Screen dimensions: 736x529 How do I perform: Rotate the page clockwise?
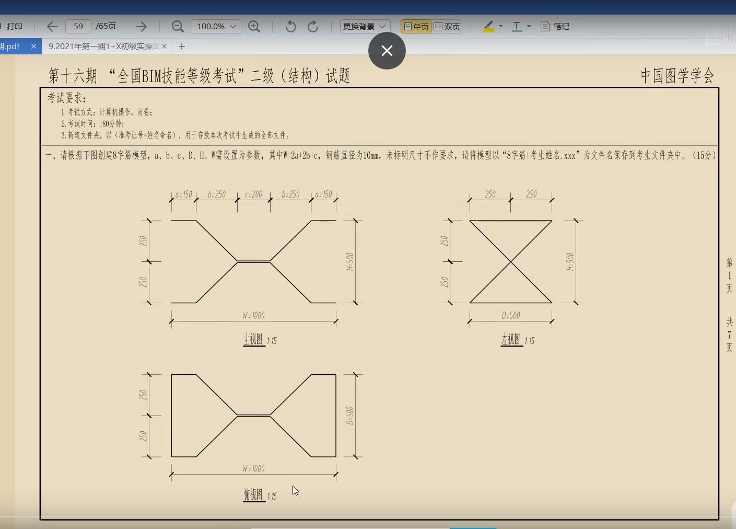point(313,27)
